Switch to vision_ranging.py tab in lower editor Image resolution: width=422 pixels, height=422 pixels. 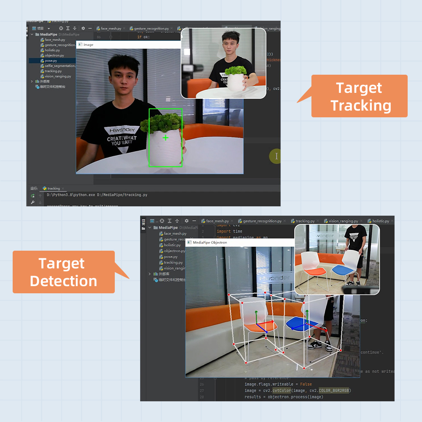point(343,221)
